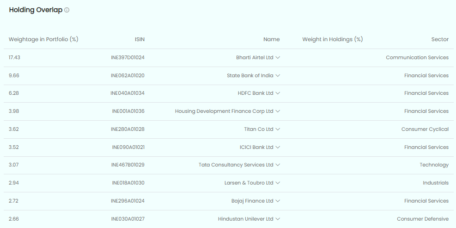Click Financial Services in HDFC Bank Ltd row
This screenshot has height=228, width=456.
(426, 93)
